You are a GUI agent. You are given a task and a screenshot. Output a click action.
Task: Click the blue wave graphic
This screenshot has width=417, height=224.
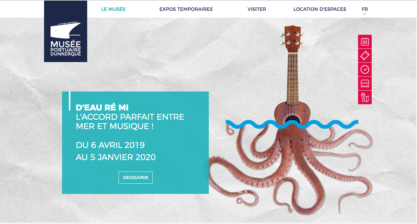pos(292,124)
